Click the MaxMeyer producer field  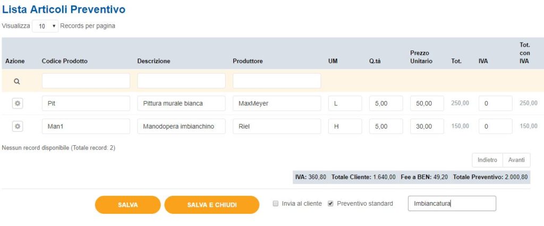click(276, 103)
